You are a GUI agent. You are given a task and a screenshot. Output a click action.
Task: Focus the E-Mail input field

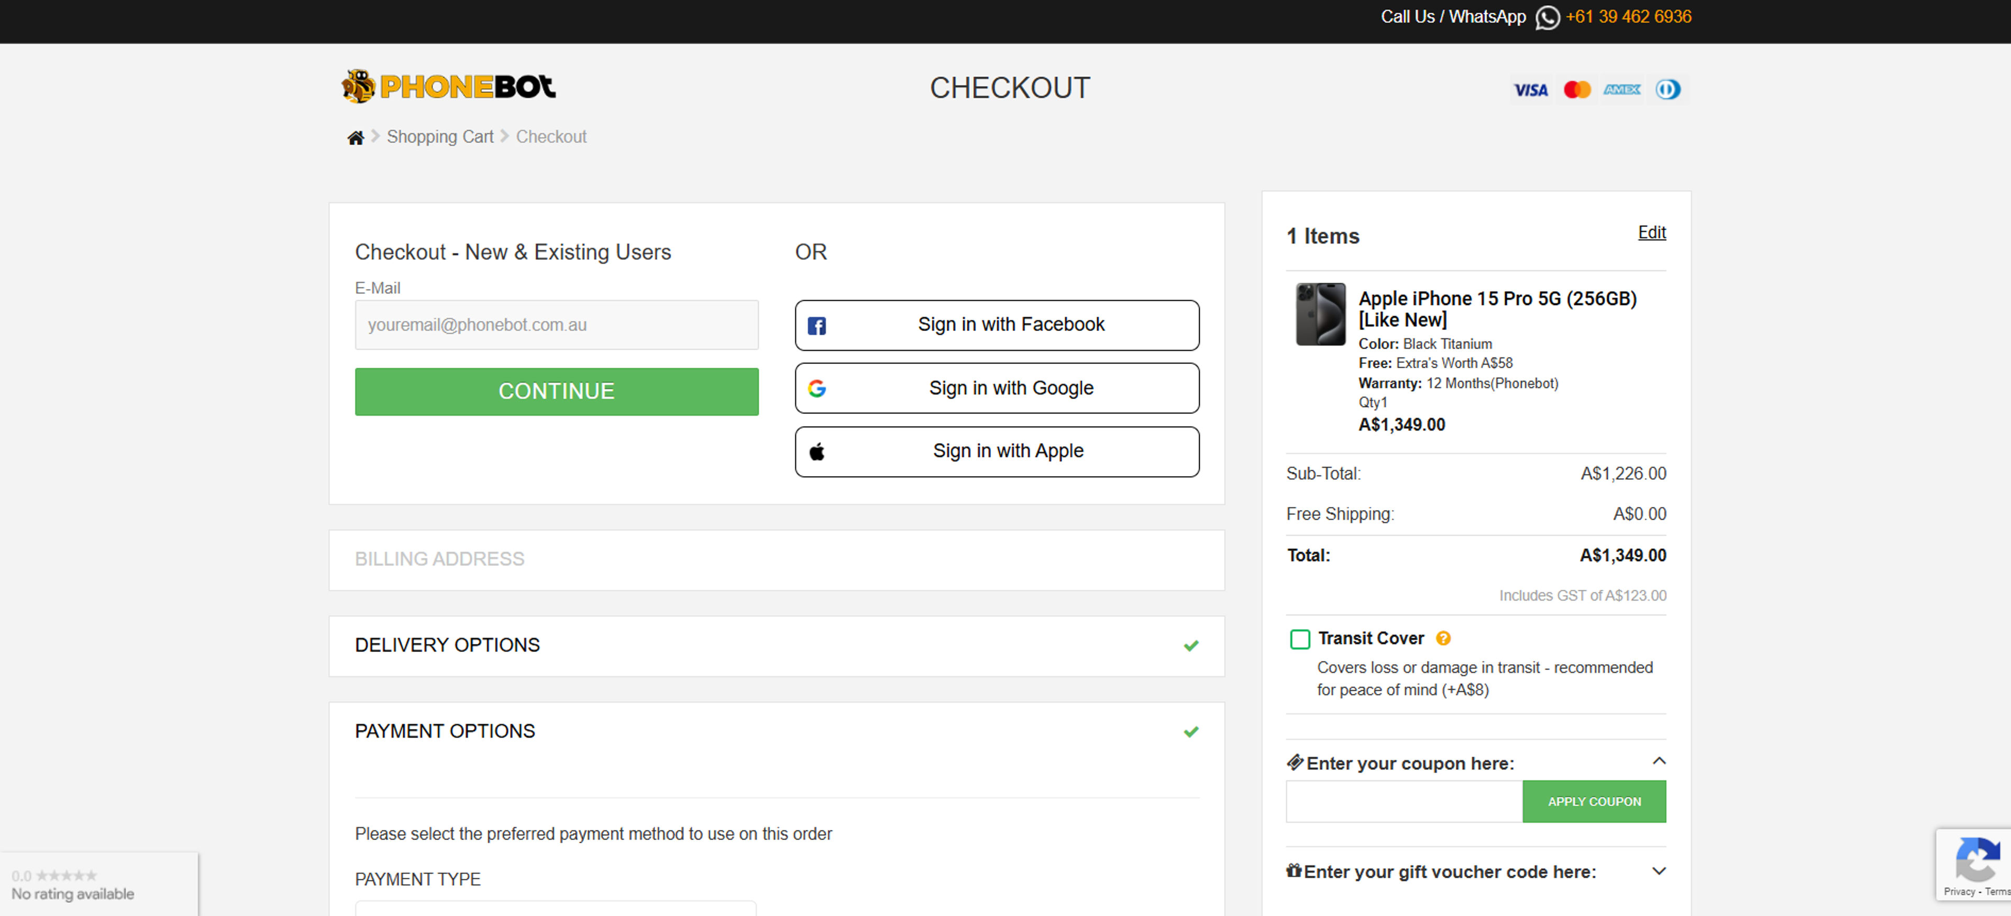pos(557,325)
